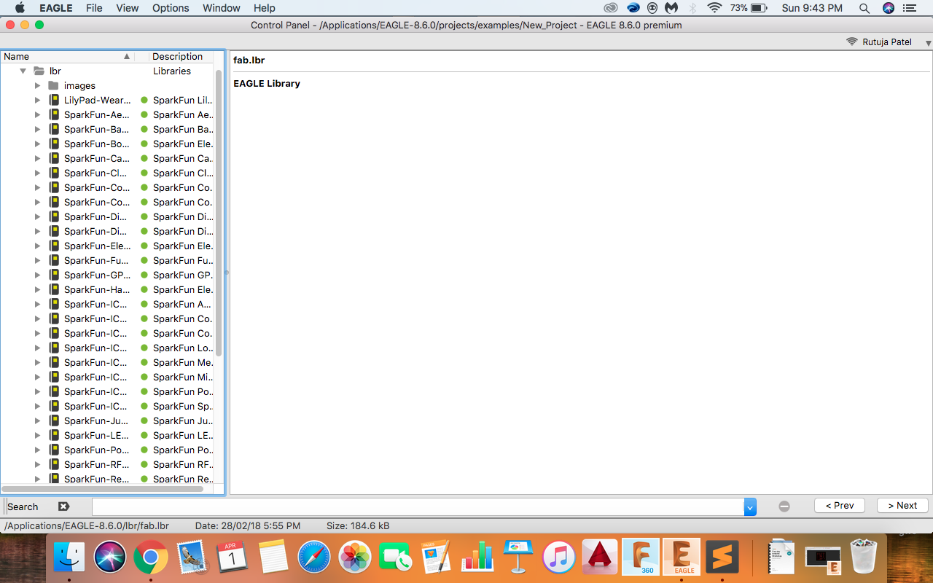
Task: Click the SparkFun-Bo library book icon
Action: [x=54, y=144]
